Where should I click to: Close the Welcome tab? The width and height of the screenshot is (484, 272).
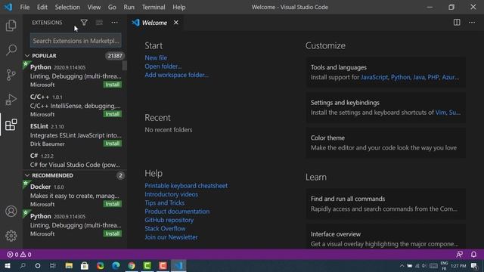tap(176, 23)
